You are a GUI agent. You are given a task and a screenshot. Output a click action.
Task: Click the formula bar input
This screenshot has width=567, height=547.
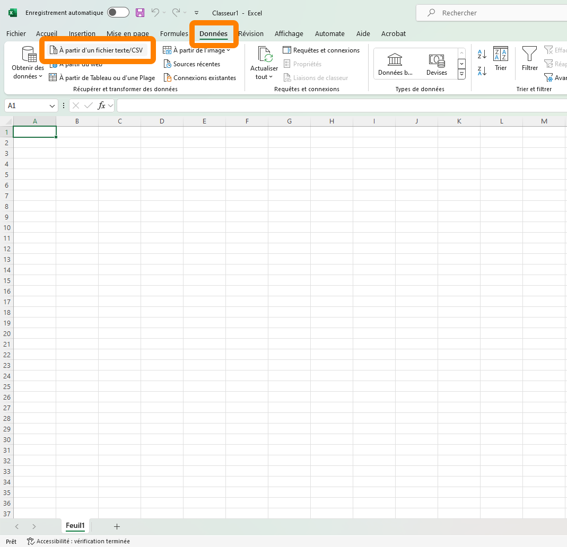[x=342, y=105]
